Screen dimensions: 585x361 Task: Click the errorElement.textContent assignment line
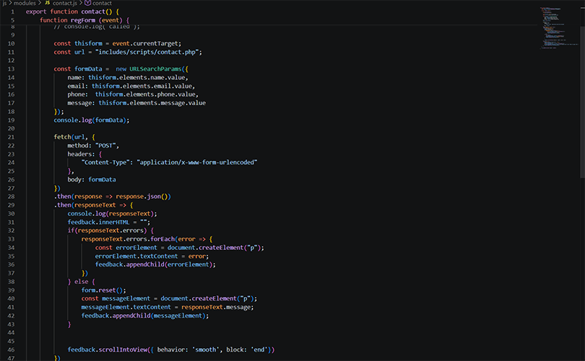[152, 256]
